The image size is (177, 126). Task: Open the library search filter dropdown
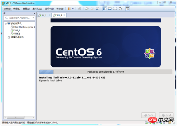[x=33, y=18]
